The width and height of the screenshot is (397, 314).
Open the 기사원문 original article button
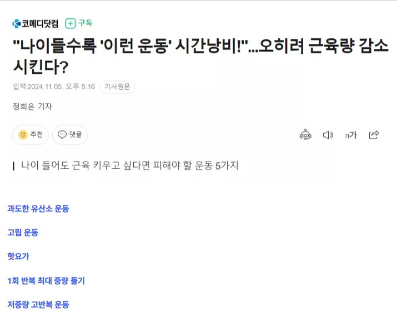pyautogui.click(x=117, y=87)
